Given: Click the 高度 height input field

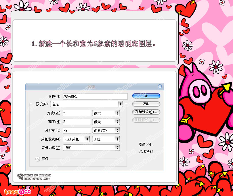Looking at the screenshot, I should [x=77, y=122].
